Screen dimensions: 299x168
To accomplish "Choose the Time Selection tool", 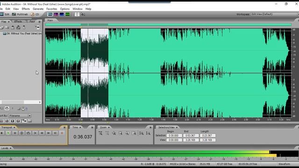I will [x=77, y=14].
